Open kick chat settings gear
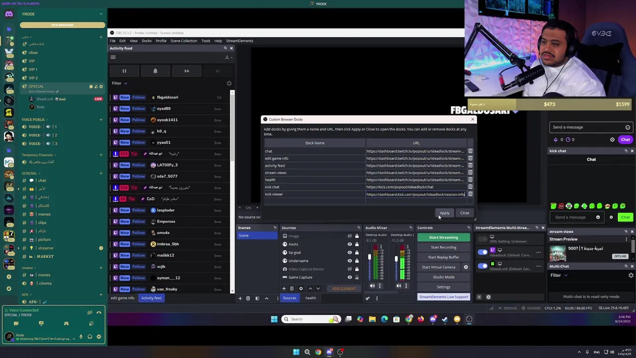This screenshot has width=636, height=358. (611, 217)
